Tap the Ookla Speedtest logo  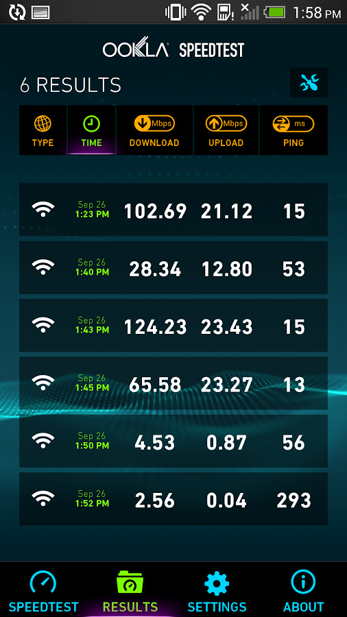coord(173,49)
